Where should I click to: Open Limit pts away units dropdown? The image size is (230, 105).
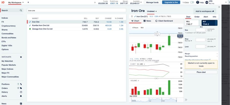coord(211,46)
